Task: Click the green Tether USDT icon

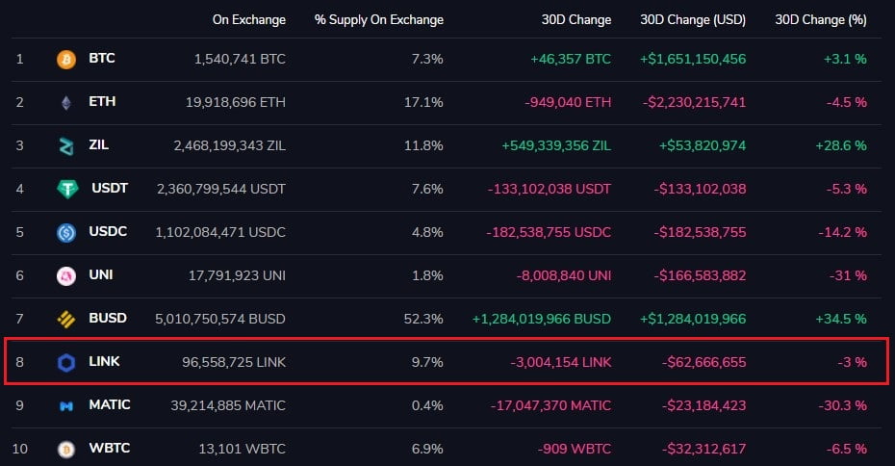Action: (65, 189)
